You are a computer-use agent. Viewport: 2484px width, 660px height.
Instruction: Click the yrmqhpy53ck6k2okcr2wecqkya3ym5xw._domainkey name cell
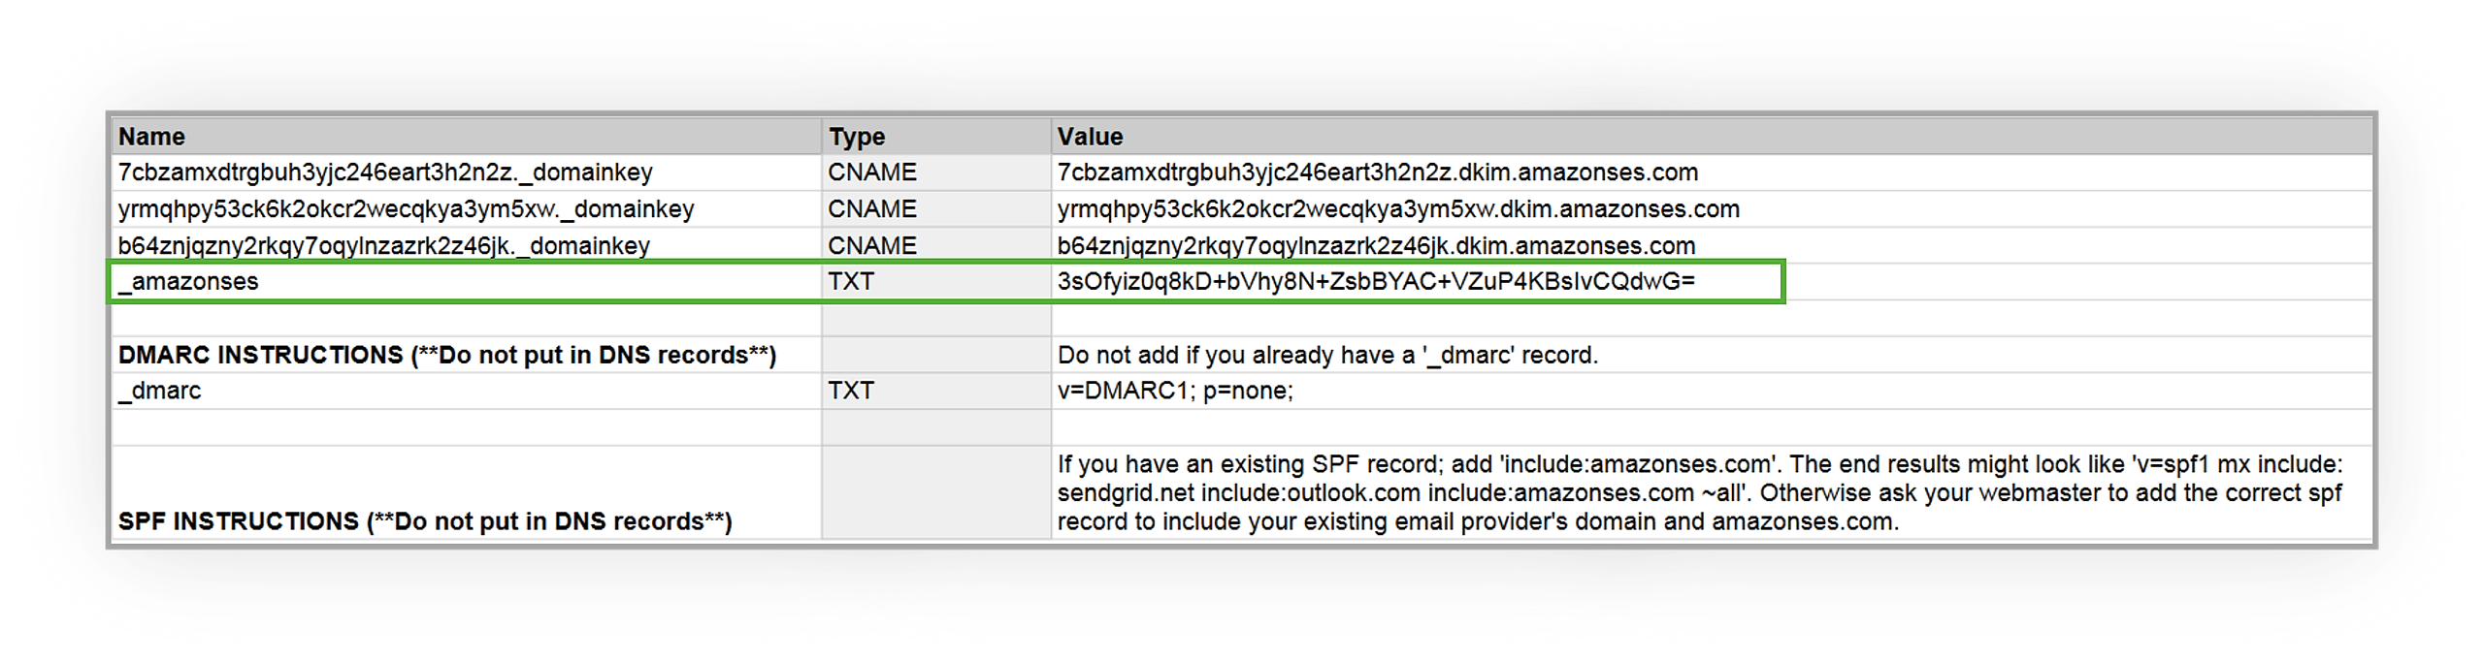point(467,209)
